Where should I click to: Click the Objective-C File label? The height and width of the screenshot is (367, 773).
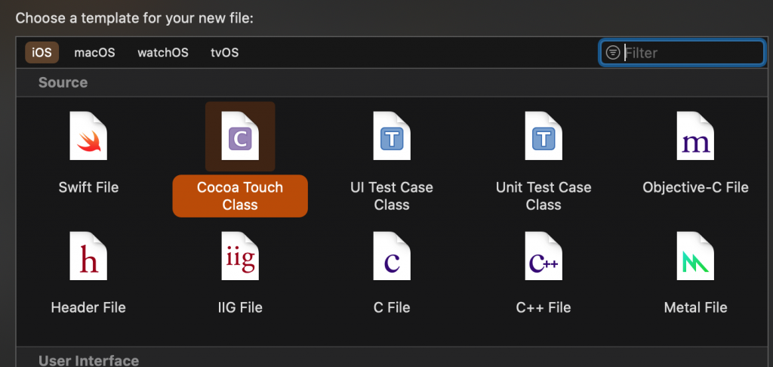pos(695,187)
